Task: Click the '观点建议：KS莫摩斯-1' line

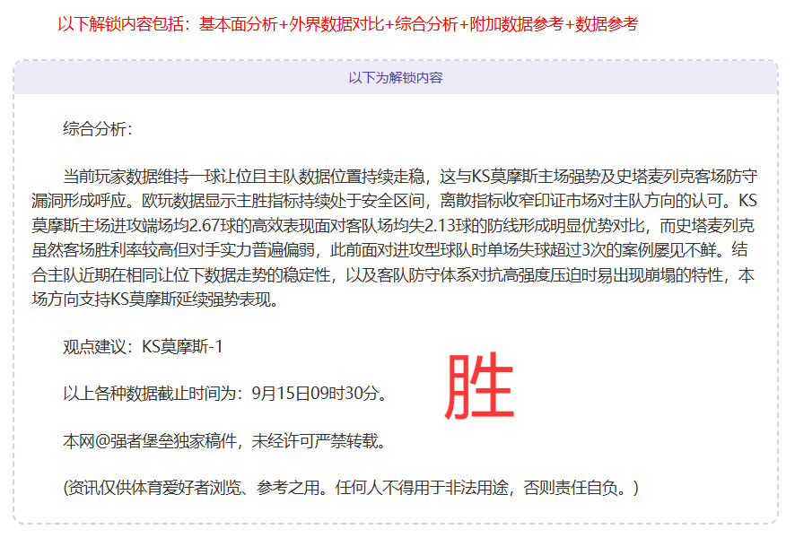Action: [x=143, y=346]
